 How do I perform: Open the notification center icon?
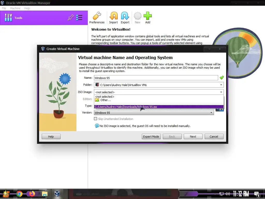[x=257, y=194]
